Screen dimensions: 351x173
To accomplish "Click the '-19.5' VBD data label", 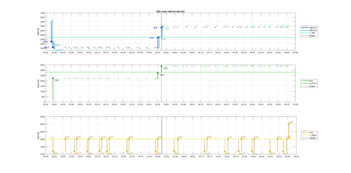I will pos(45,42).
